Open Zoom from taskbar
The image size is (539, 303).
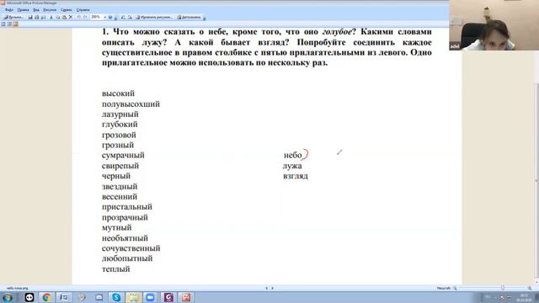click(150, 297)
